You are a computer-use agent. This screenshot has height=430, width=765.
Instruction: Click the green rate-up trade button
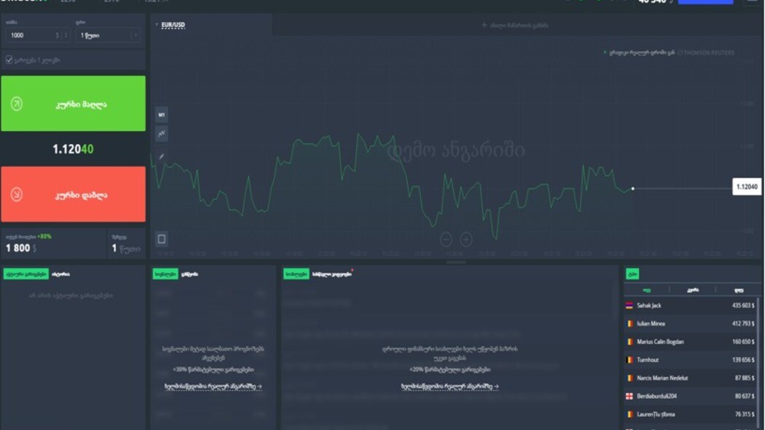pos(73,104)
